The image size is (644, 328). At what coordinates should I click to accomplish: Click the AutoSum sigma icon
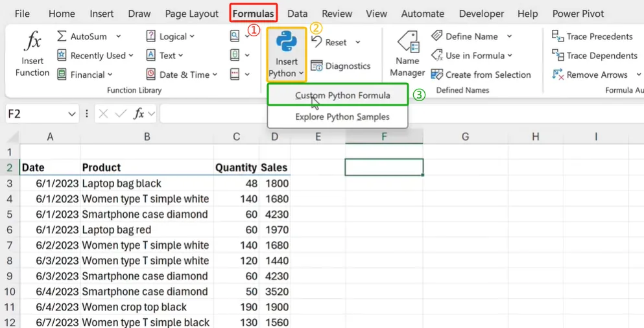(x=62, y=37)
